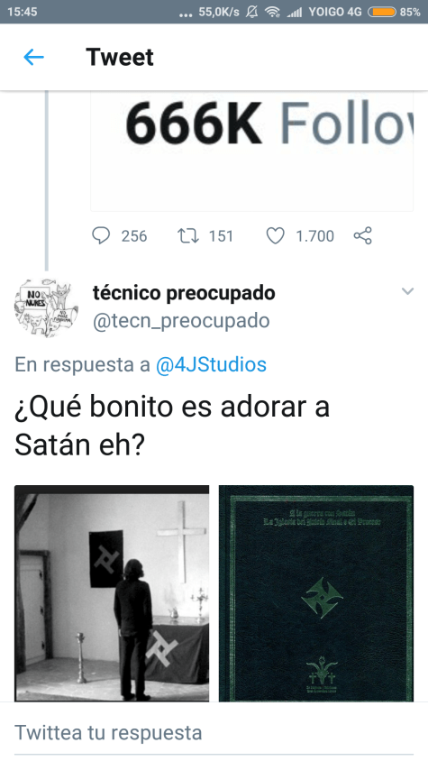Tap the 256 replies count
The height and width of the screenshot is (761, 428).
pos(134,236)
